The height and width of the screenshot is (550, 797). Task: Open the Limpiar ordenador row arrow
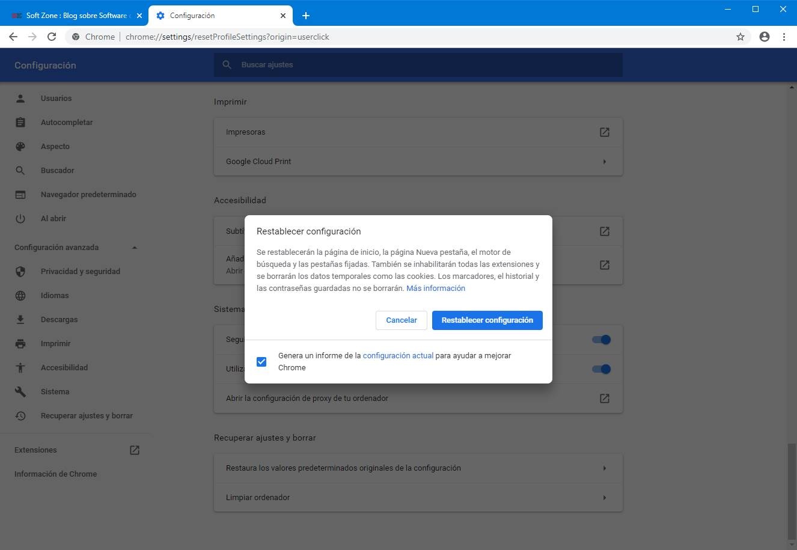click(x=605, y=497)
